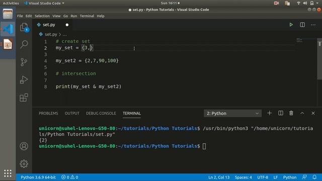Click set.py in the breadcrumb

[51, 34]
